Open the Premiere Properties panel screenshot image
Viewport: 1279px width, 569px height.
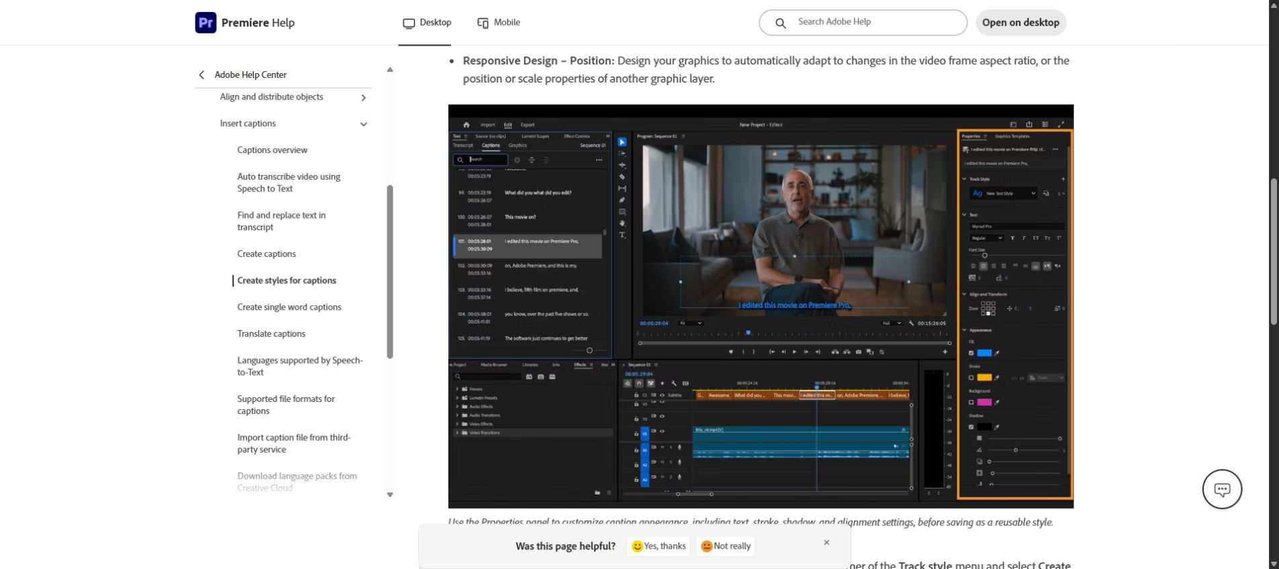coord(761,306)
